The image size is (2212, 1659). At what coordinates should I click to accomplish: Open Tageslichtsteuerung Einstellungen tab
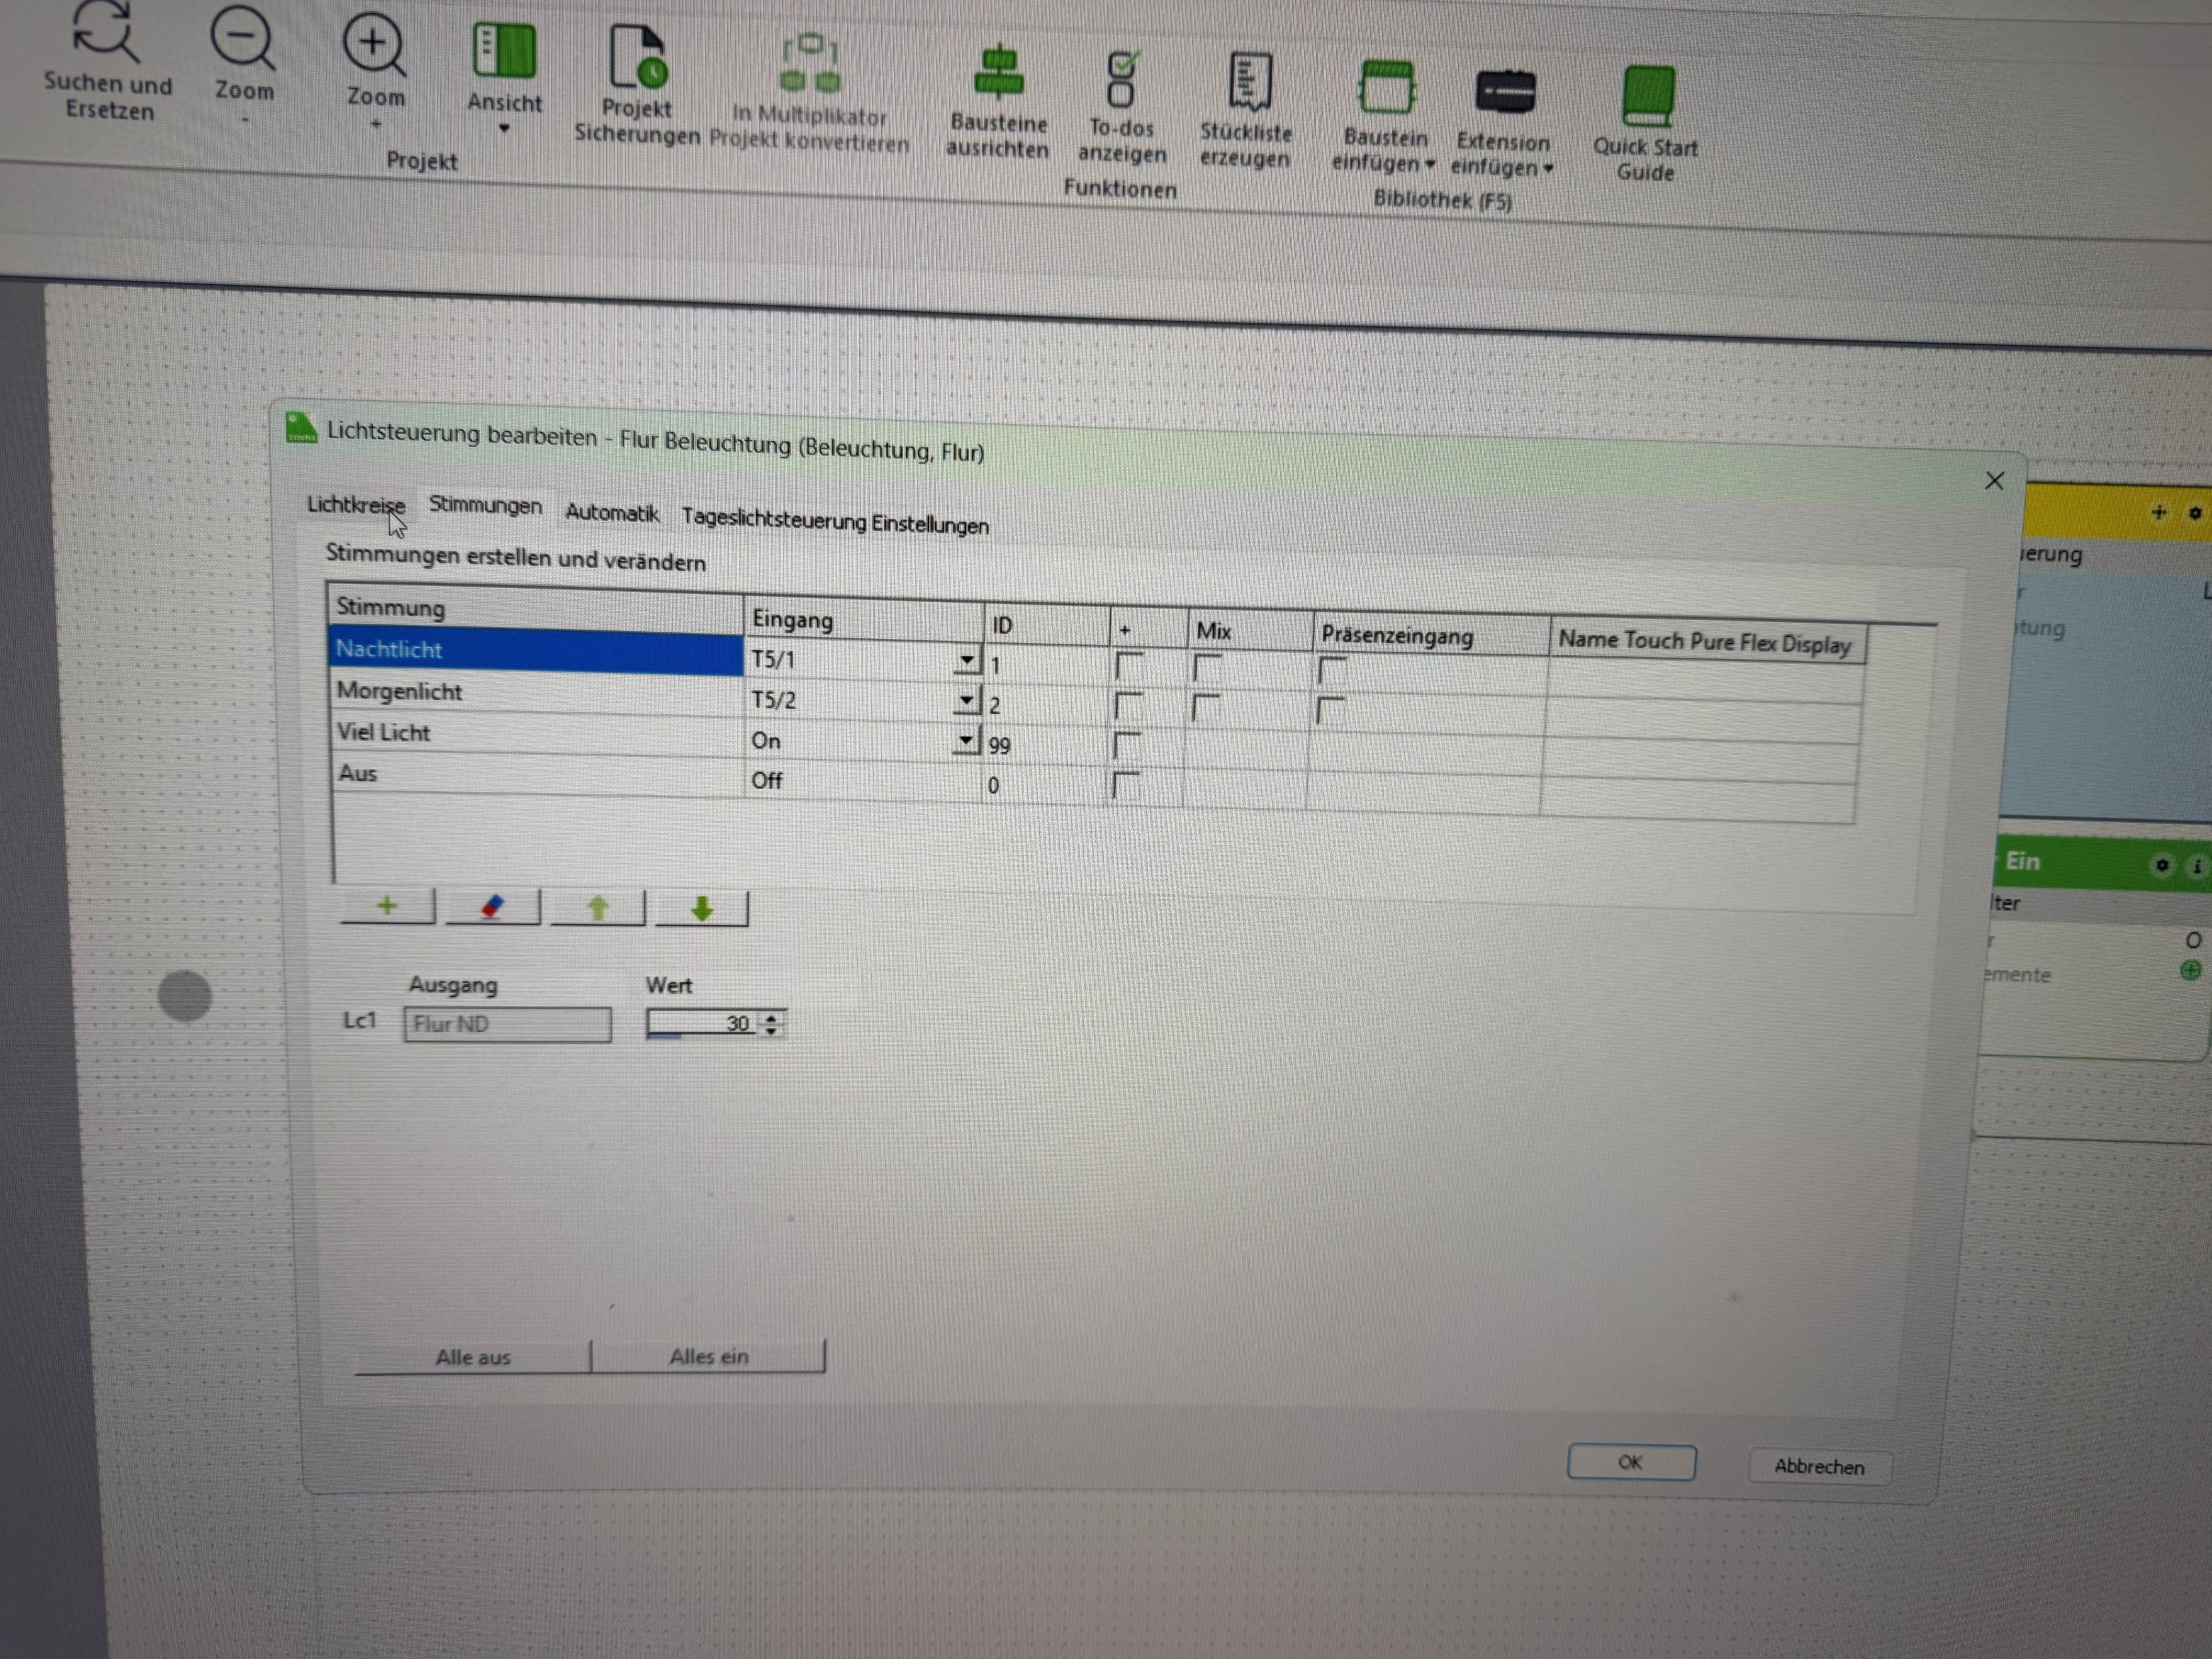834,522
